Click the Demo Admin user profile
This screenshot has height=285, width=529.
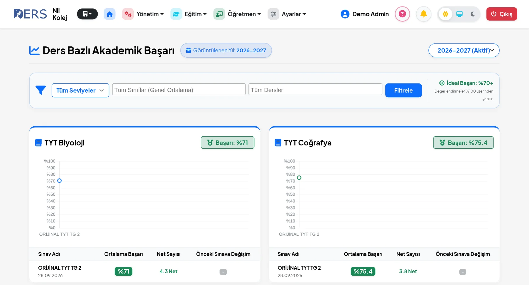pyautogui.click(x=365, y=14)
